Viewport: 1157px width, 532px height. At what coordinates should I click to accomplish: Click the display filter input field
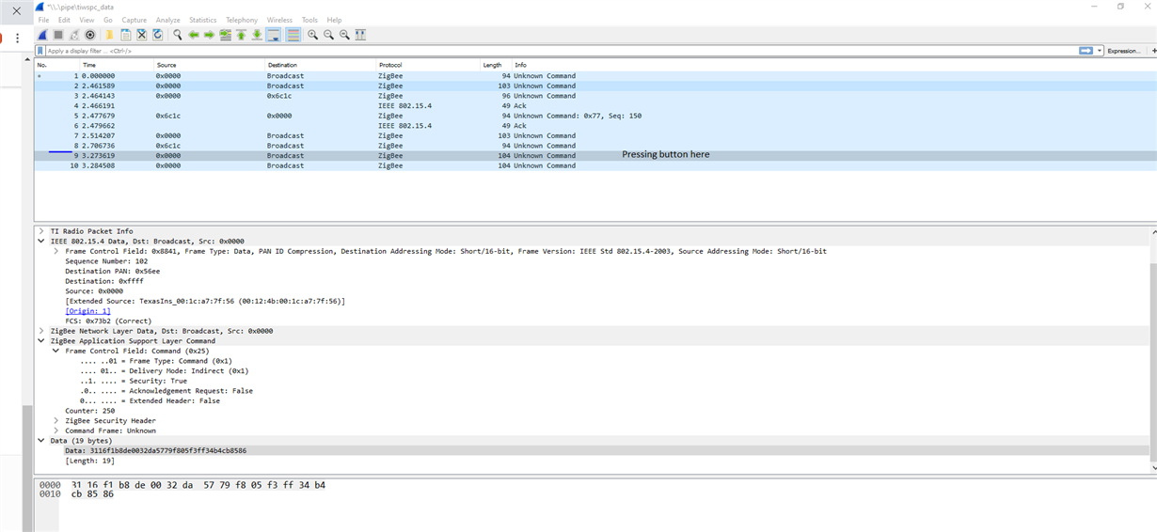[562, 51]
